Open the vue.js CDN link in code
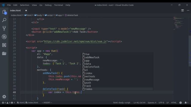 [x=75, y=42]
